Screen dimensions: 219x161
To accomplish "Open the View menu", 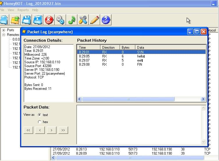I will 11,10.
